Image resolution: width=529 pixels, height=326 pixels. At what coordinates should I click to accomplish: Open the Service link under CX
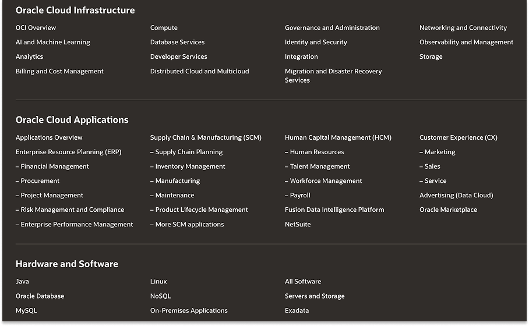pyautogui.click(x=433, y=180)
